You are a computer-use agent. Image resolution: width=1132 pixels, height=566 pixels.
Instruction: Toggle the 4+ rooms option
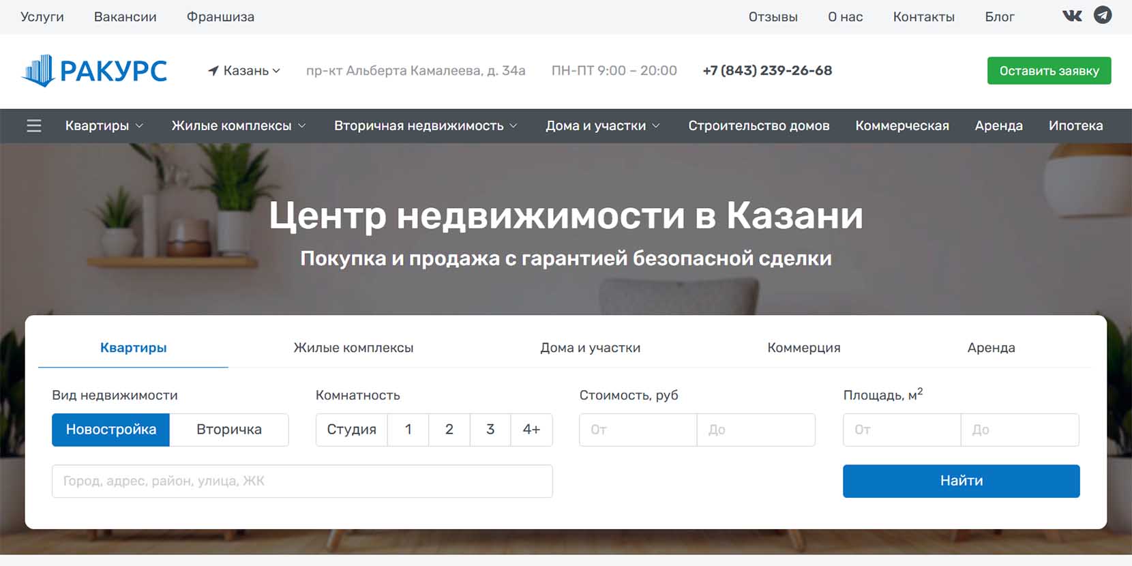[x=531, y=430]
